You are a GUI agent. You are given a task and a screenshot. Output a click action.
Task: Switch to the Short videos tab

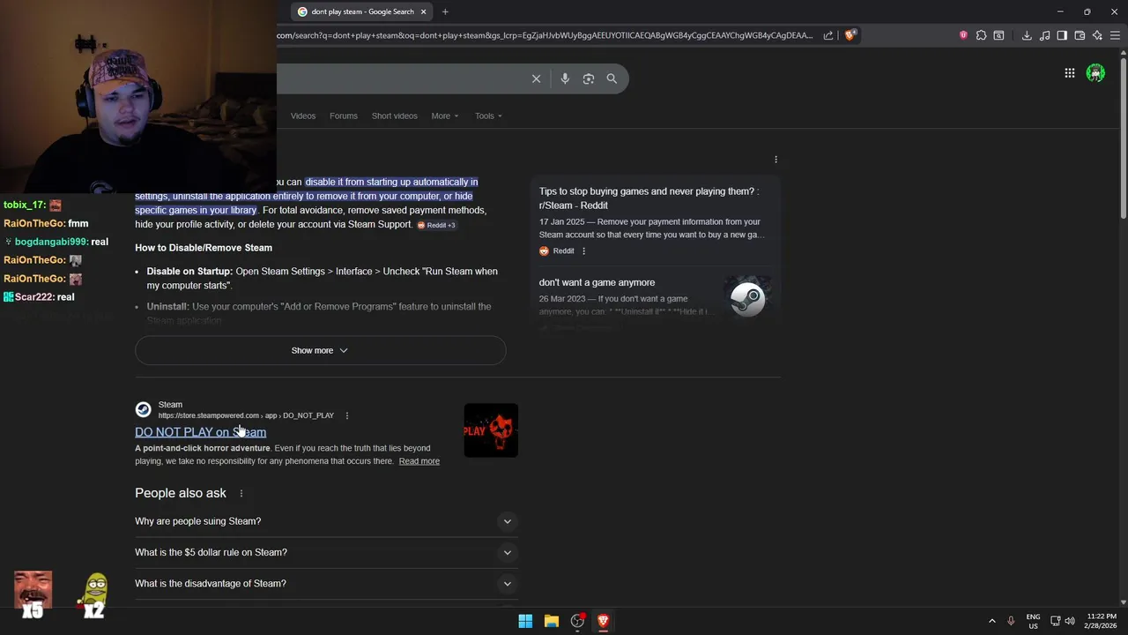coord(394,116)
